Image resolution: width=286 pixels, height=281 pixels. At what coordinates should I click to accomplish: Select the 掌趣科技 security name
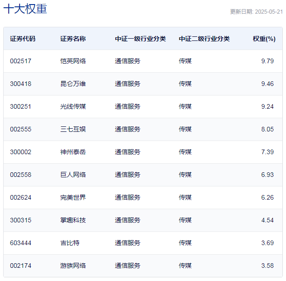click(73, 220)
